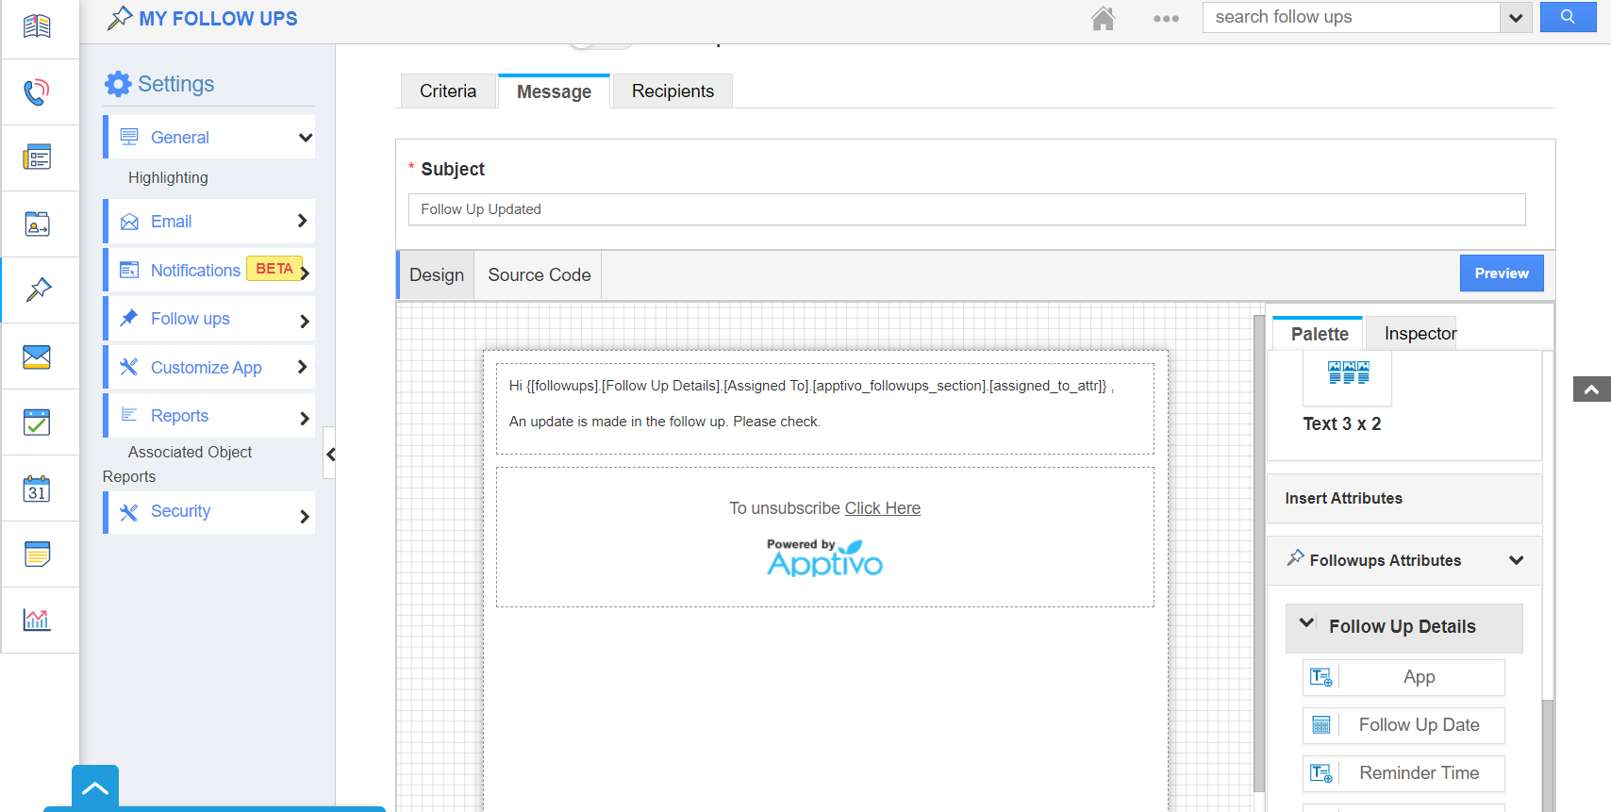
Task: Open the search follow ups dropdown arrow
Action: pos(1516,18)
